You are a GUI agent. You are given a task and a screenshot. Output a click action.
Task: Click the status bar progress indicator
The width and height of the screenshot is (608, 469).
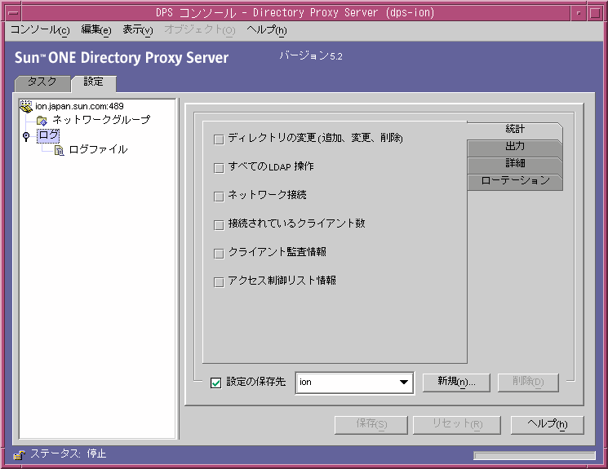point(535,455)
